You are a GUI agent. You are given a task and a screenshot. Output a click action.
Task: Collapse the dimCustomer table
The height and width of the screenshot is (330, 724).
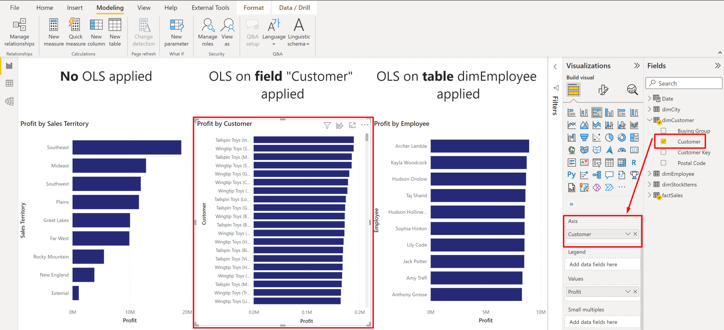coord(649,120)
